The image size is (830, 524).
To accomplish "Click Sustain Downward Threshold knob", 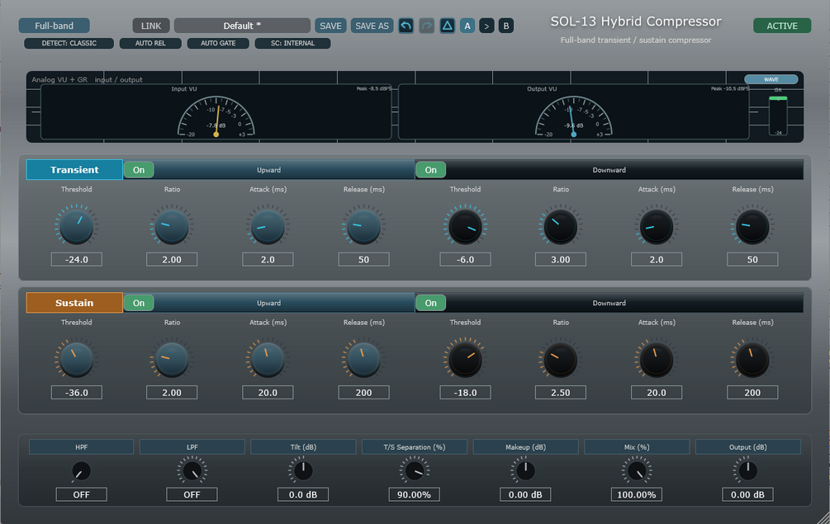I will [x=465, y=360].
